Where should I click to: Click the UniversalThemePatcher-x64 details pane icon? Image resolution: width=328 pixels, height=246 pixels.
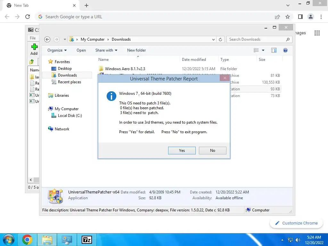[55, 196]
